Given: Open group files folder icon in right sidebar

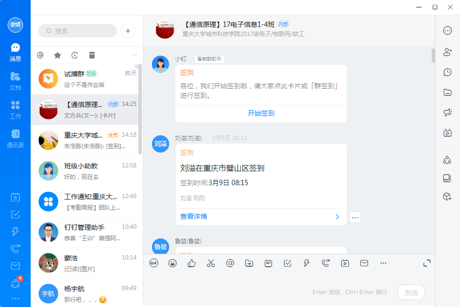Looking at the screenshot, I should pyautogui.click(x=448, y=92).
